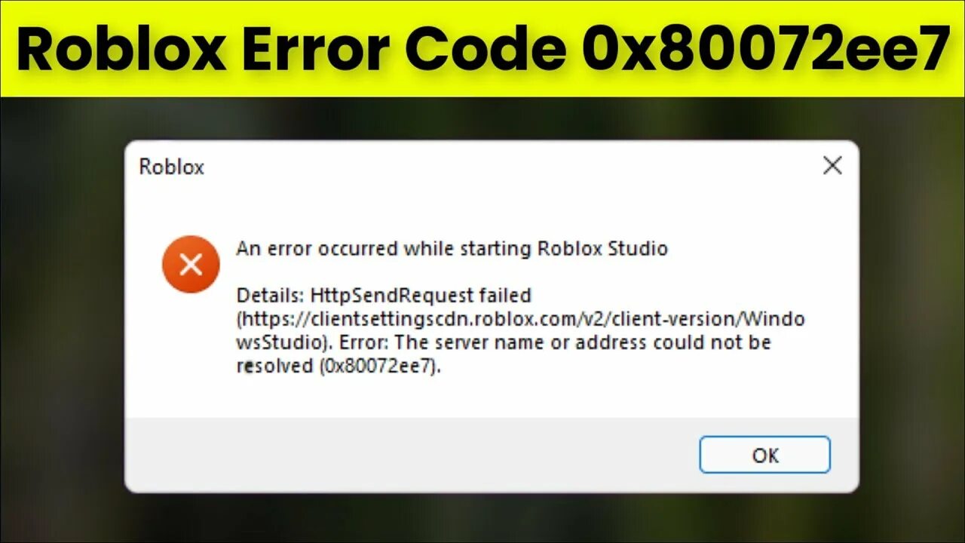Click the 'Details: HttpSendRequest failed' line
965x543 pixels.
pos(384,295)
